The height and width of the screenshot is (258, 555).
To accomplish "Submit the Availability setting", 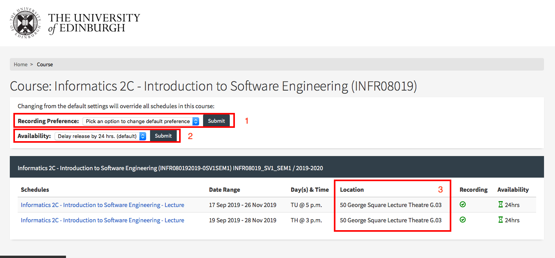I will click(163, 136).
